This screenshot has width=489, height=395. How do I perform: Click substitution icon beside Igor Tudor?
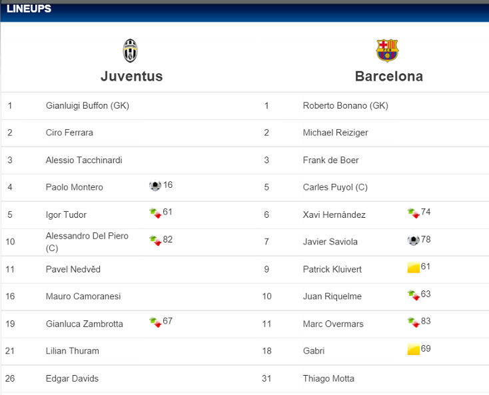coord(155,213)
